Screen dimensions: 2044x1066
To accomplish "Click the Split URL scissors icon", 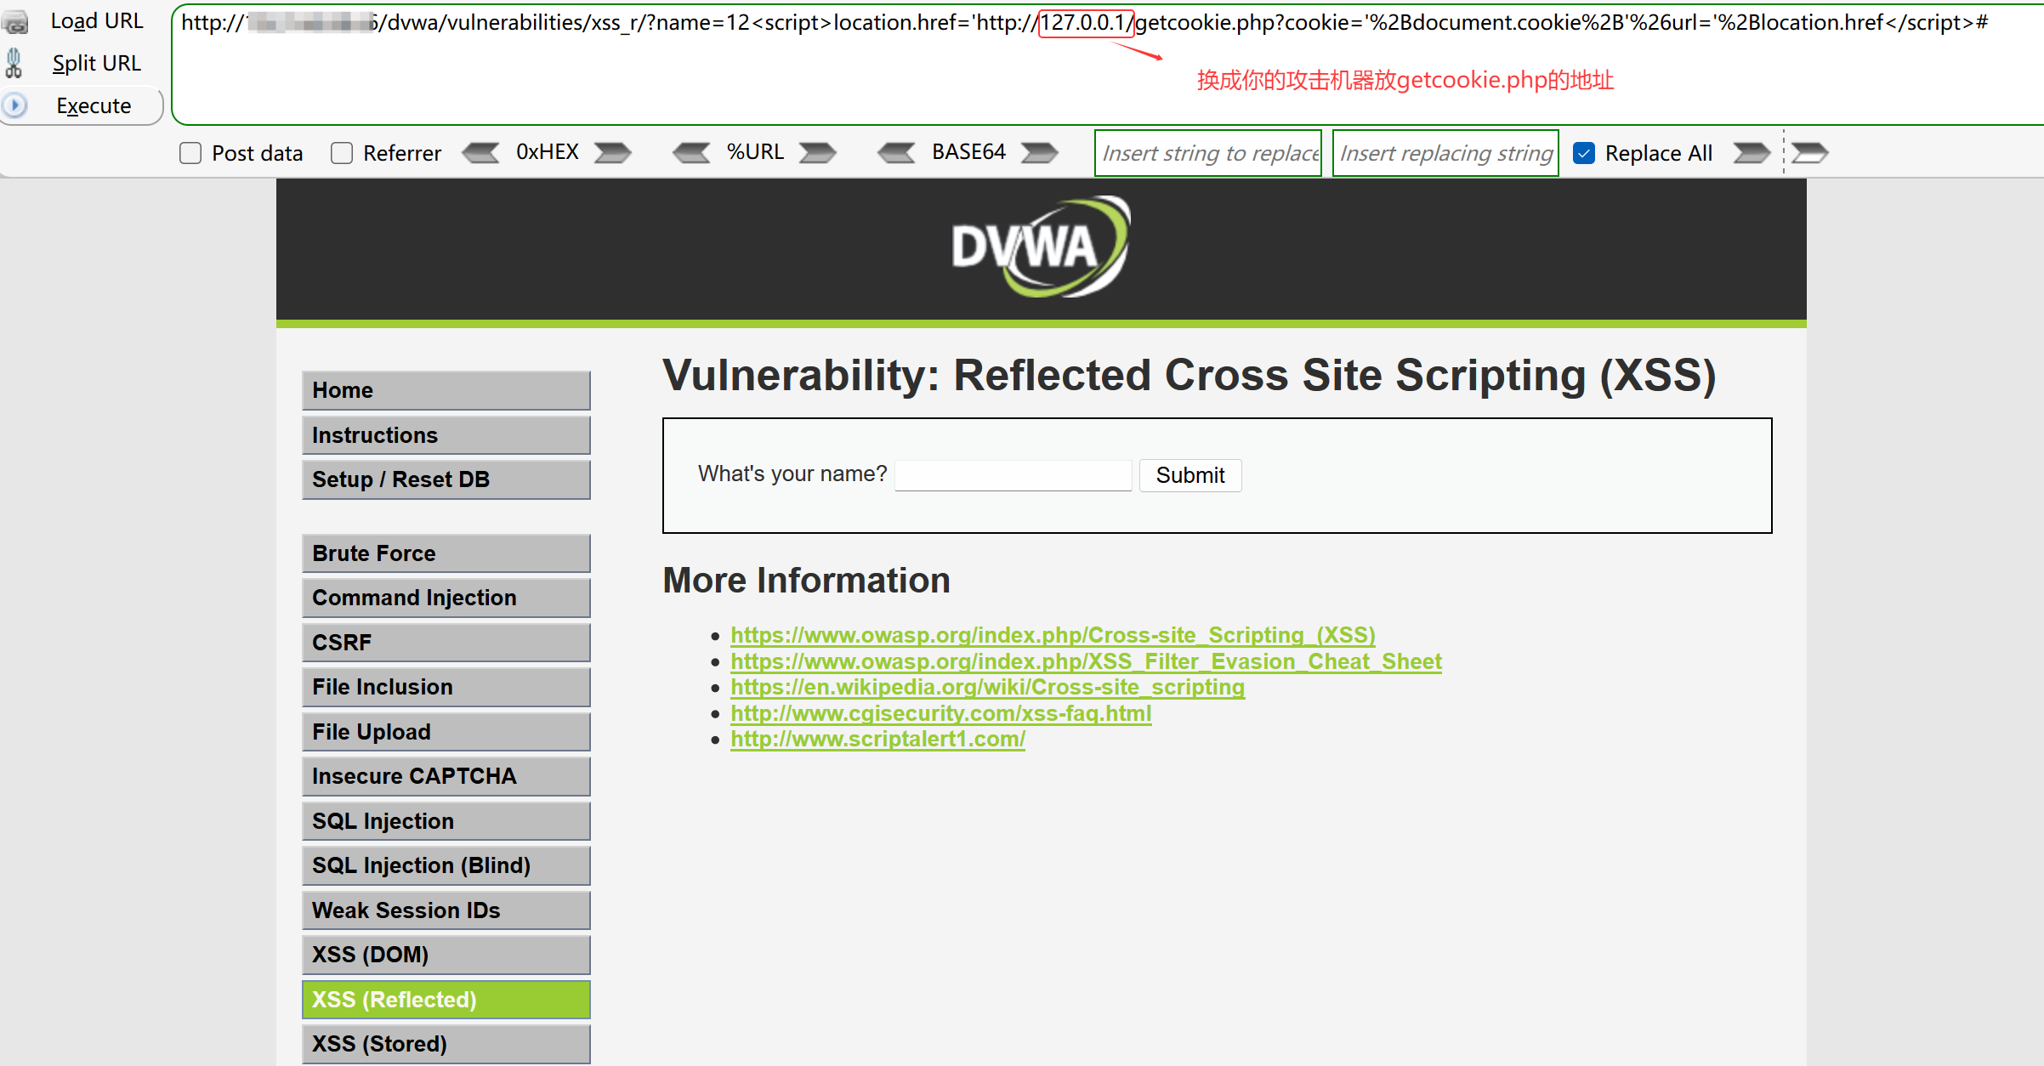I will point(14,63).
